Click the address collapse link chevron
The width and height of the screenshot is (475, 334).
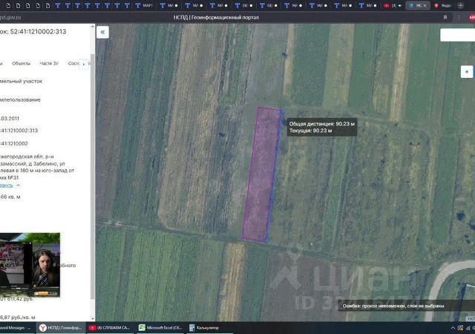18,186
